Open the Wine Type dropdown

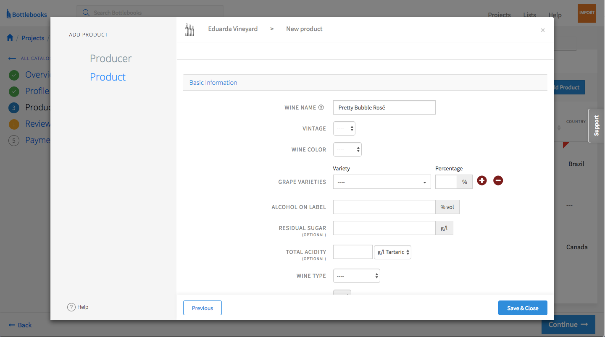point(357,276)
